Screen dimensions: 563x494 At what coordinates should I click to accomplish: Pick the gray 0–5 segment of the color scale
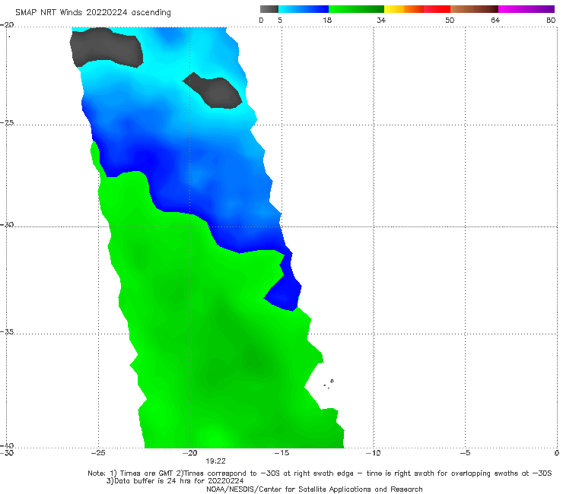click(269, 9)
